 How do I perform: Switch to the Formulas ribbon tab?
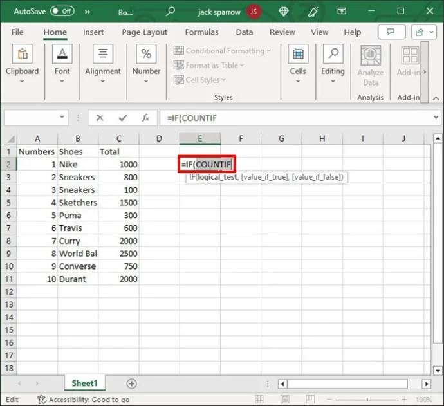pos(201,32)
